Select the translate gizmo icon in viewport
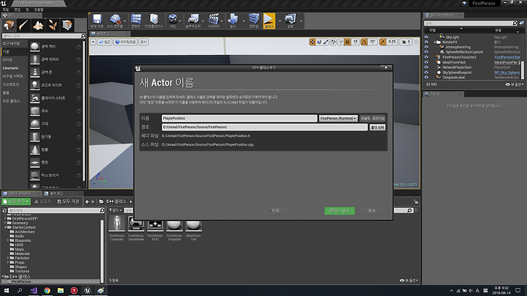Image resolution: width=527 pixels, height=296 pixels. 313,42
